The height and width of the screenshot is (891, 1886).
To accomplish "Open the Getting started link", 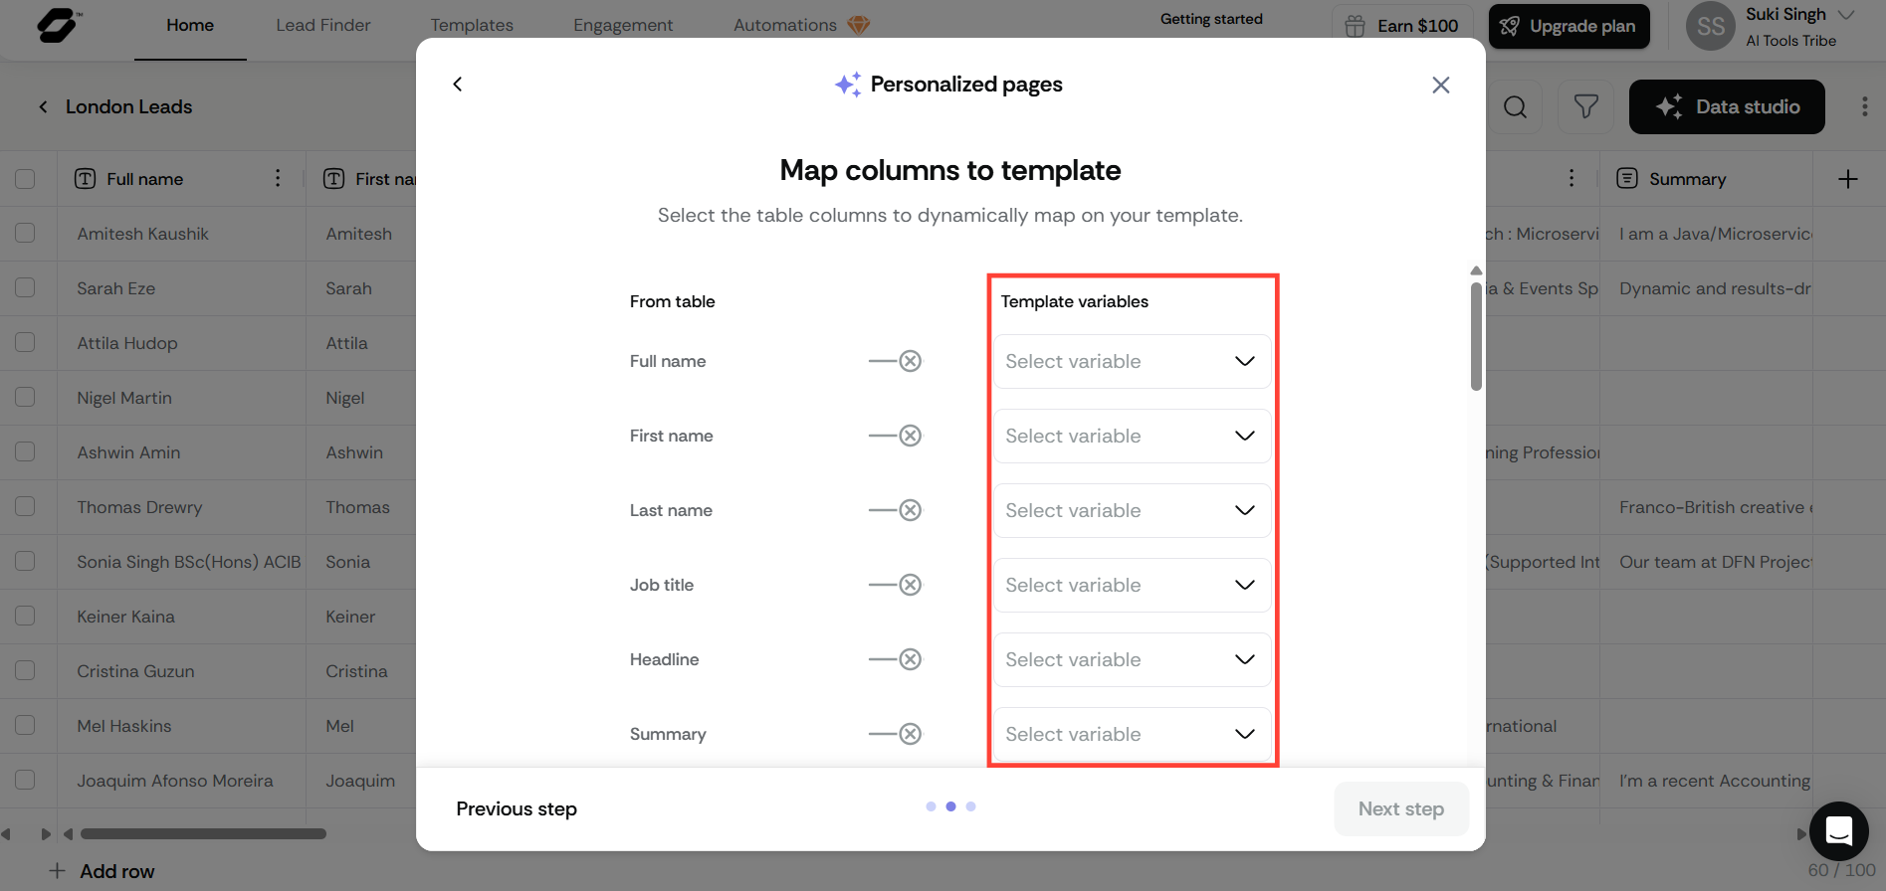I will coord(1211,19).
